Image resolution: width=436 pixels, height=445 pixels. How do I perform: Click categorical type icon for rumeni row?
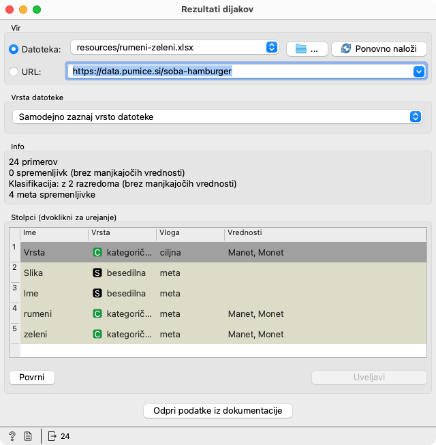pyautogui.click(x=97, y=314)
